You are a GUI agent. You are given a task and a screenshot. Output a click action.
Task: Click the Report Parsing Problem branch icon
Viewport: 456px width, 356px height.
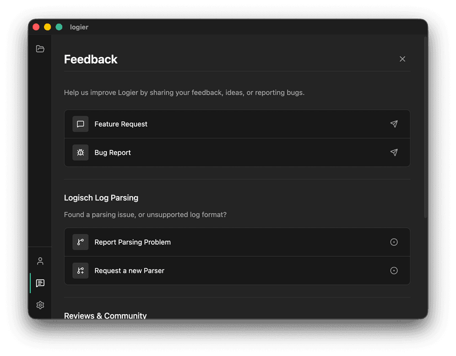[x=80, y=242]
